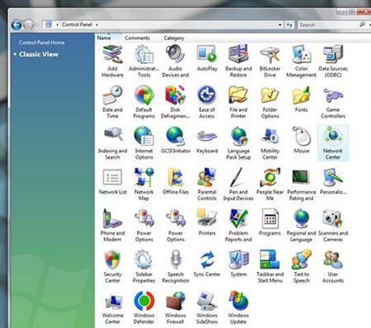Screen dimensions: 371x328
Task: Open Speech Recognition settings icon
Action: (175, 262)
